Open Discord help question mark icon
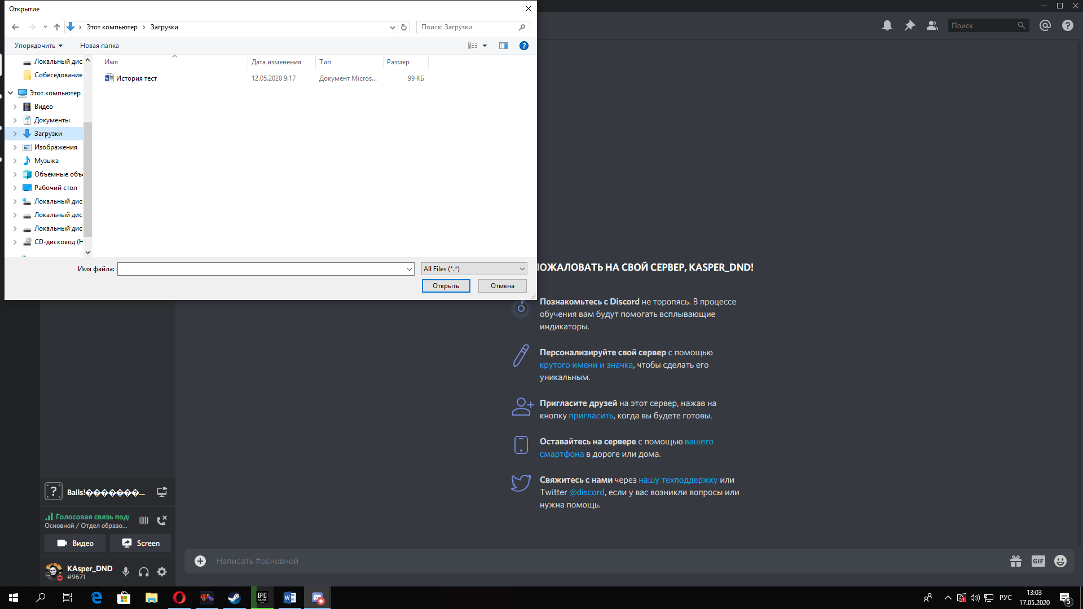This screenshot has width=1083, height=609. tap(1068, 25)
